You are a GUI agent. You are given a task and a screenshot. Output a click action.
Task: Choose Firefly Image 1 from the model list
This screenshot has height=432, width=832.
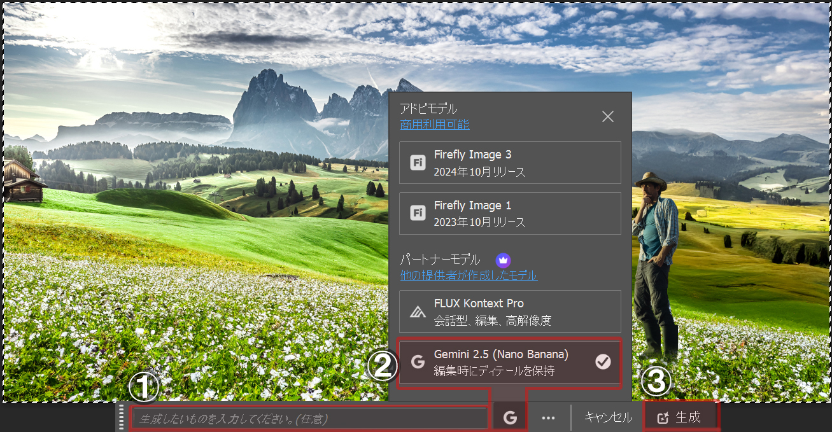coord(510,214)
